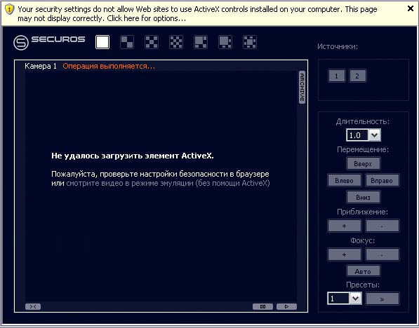Select source camera 2
Viewport: 419px width, 328px height.
pyautogui.click(x=357, y=76)
